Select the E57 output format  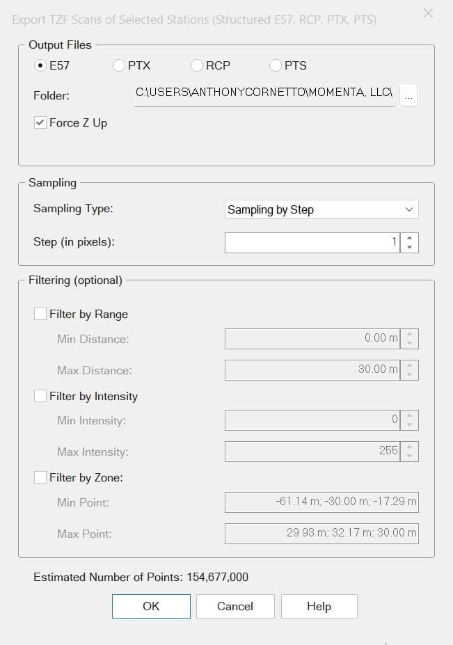tap(40, 65)
